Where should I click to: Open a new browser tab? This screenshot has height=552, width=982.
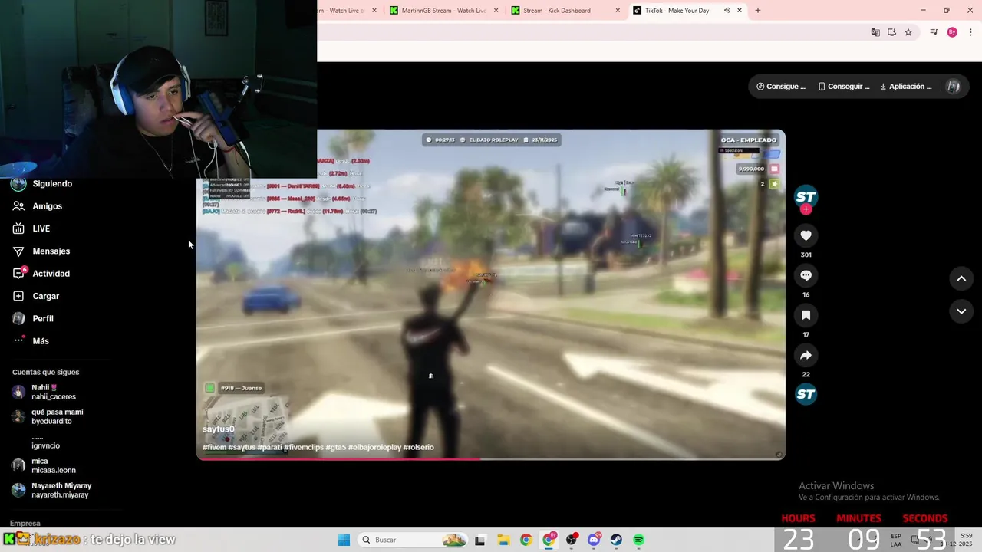(758, 11)
